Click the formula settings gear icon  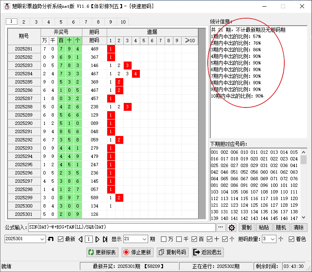pyautogui.click(x=231, y=228)
